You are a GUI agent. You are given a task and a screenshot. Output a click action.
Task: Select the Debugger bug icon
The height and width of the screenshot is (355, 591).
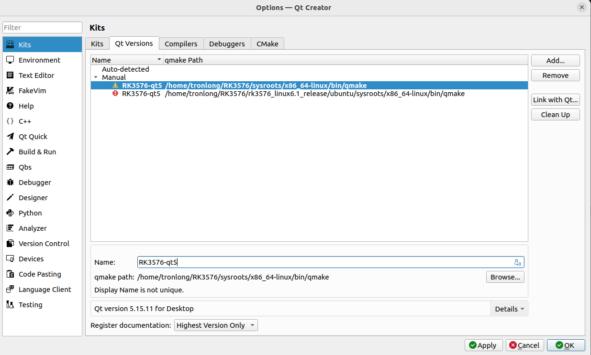point(10,183)
